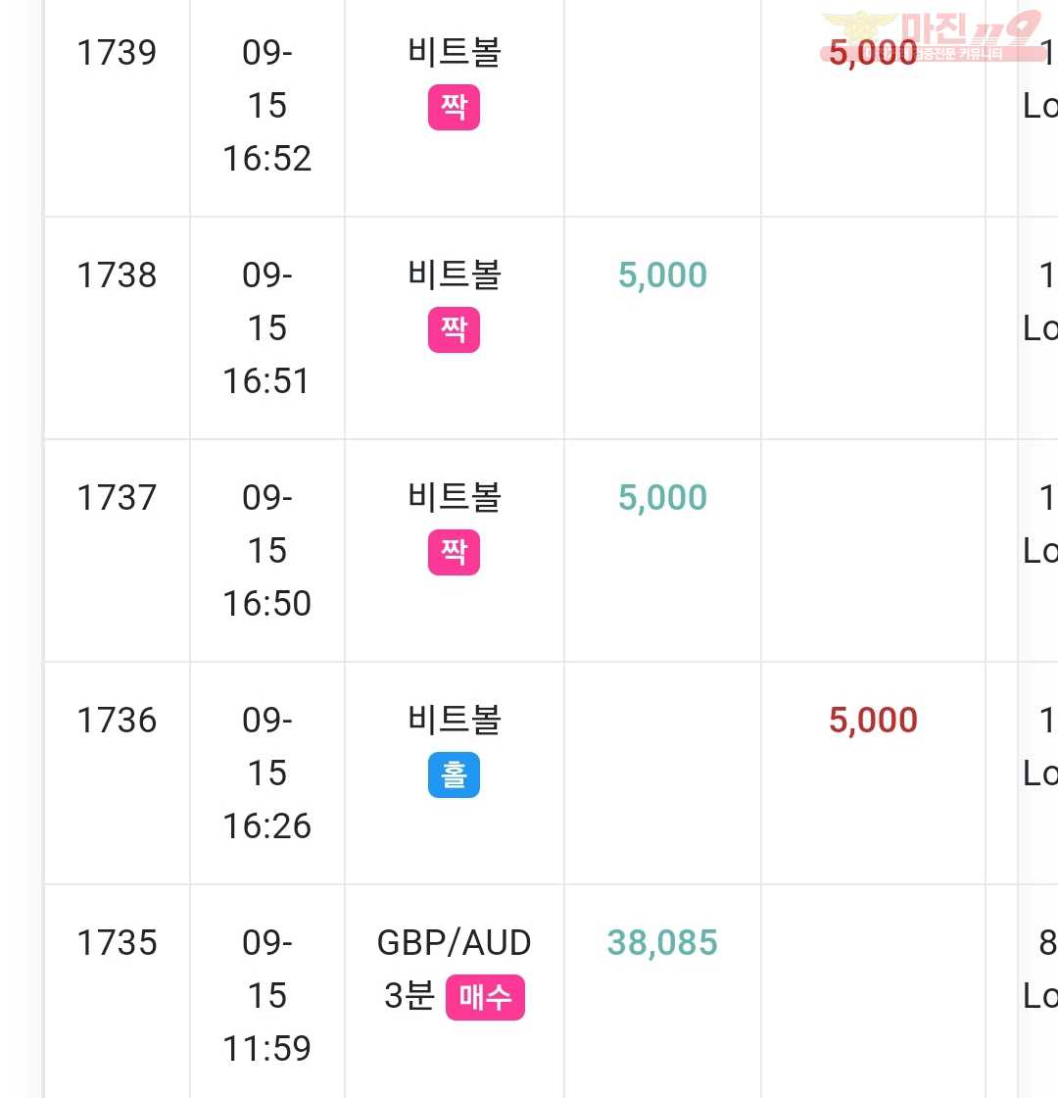Click the 비트볼 label in row 1736
Viewport: 1058px width, 1098px height.
coord(455,721)
